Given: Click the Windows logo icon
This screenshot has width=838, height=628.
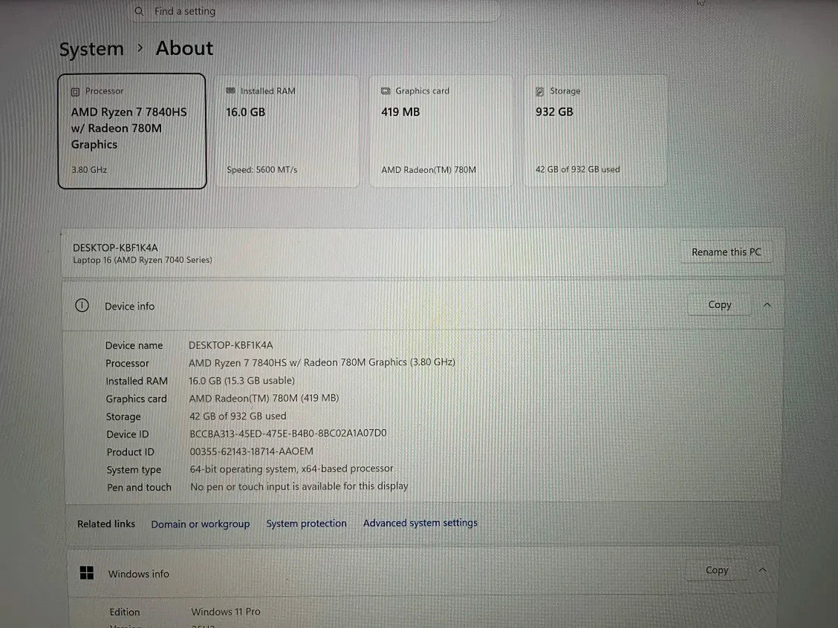Looking at the screenshot, I should 87,573.
